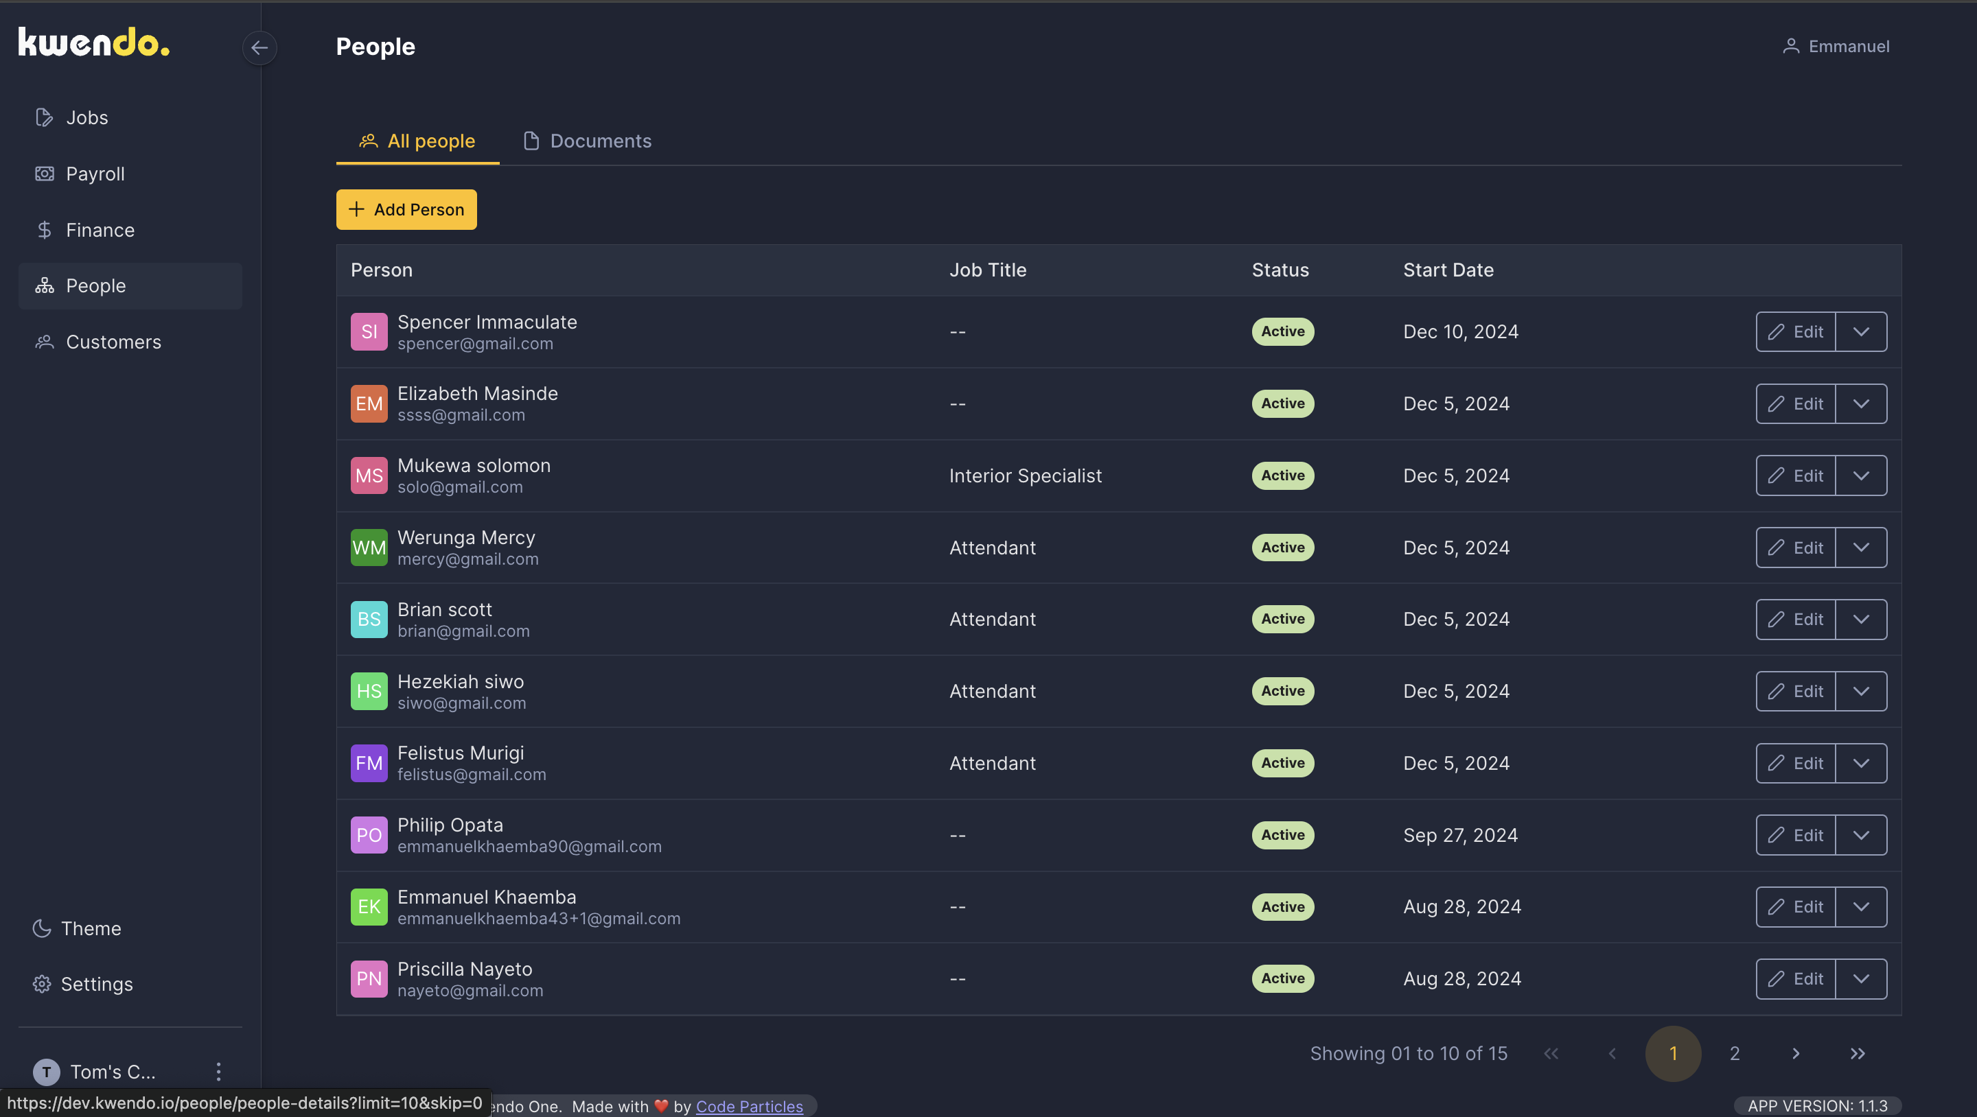Screen dimensions: 1977x1117
Task: Expand dropdown for Mukewa solomon row
Action: point(1861,475)
